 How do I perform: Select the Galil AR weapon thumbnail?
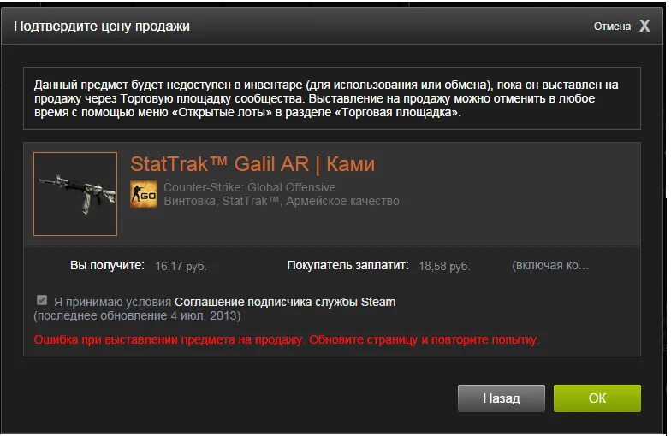75,194
